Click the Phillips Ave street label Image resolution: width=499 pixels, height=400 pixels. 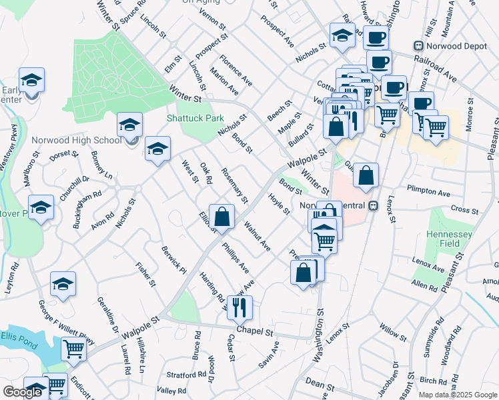click(x=235, y=258)
